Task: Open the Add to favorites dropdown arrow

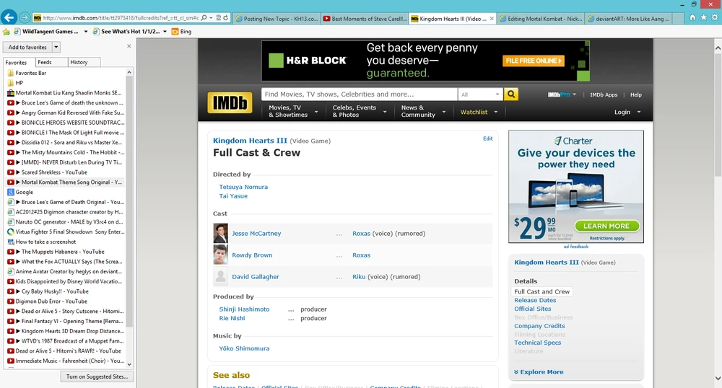Action: pyautogui.click(x=56, y=48)
